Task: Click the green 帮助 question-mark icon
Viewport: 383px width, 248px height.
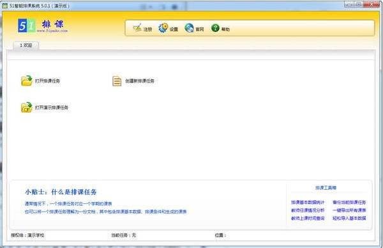Action: click(215, 28)
